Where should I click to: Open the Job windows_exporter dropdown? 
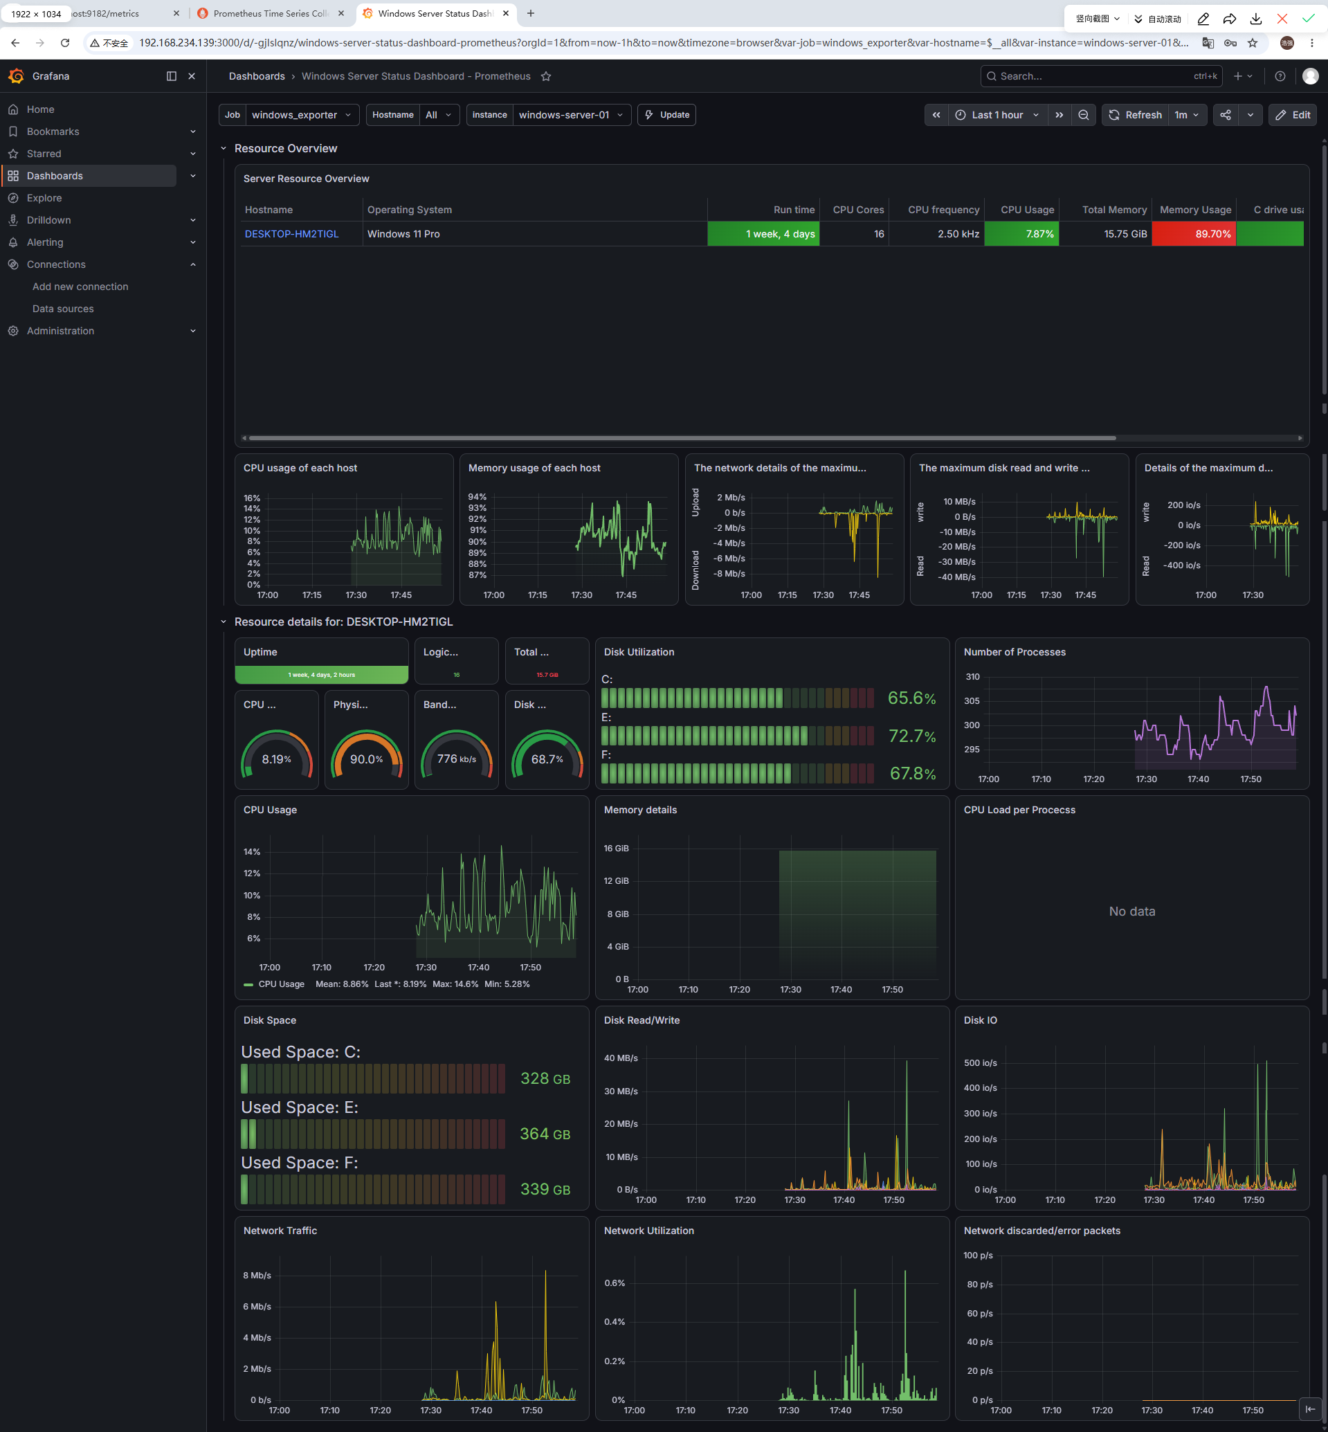301,115
